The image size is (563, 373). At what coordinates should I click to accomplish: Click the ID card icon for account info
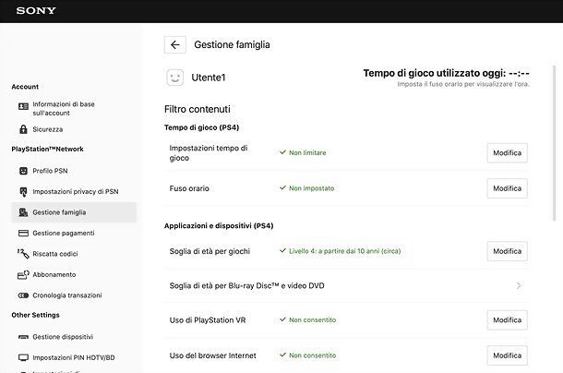23,106
